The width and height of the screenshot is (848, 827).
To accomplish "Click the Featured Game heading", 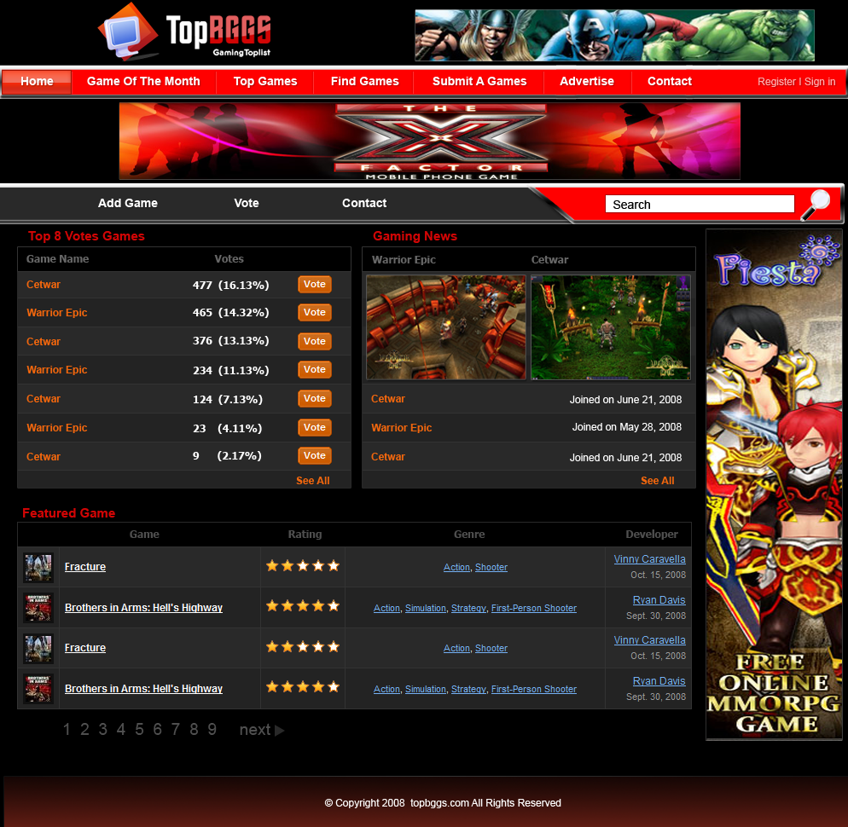I will click(69, 513).
